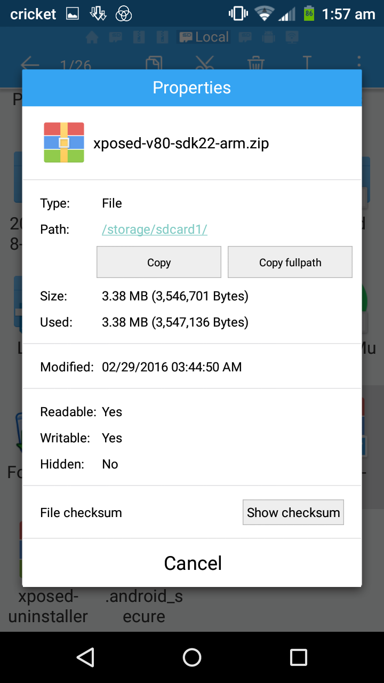Select the xposed-uninstaller item behind dialog
The width and height of the screenshot is (384, 683).
48,606
